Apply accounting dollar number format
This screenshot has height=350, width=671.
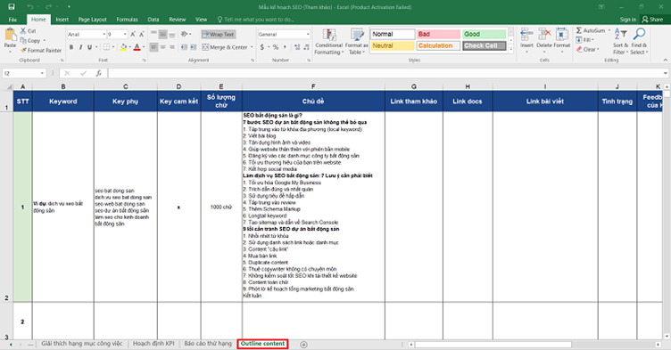click(x=262, y=47)
